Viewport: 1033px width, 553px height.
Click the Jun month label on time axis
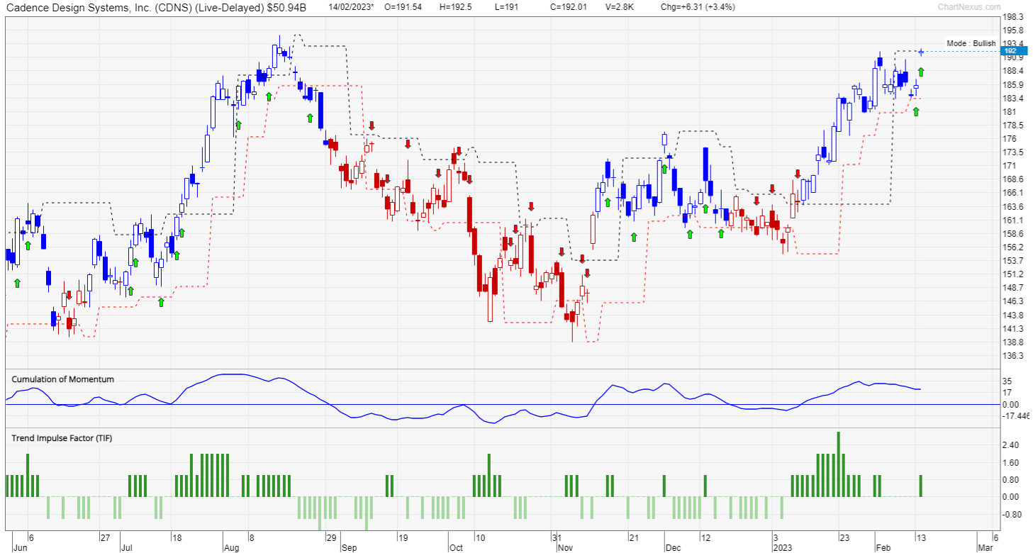pyautogui.click(x=20, y=548)
